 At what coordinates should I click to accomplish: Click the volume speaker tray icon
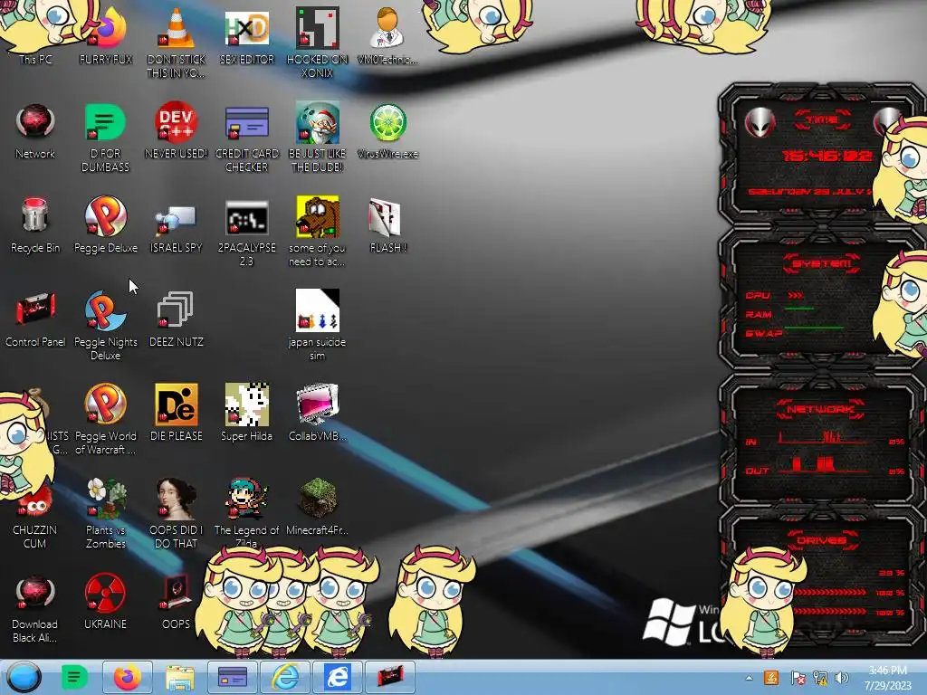843,678
